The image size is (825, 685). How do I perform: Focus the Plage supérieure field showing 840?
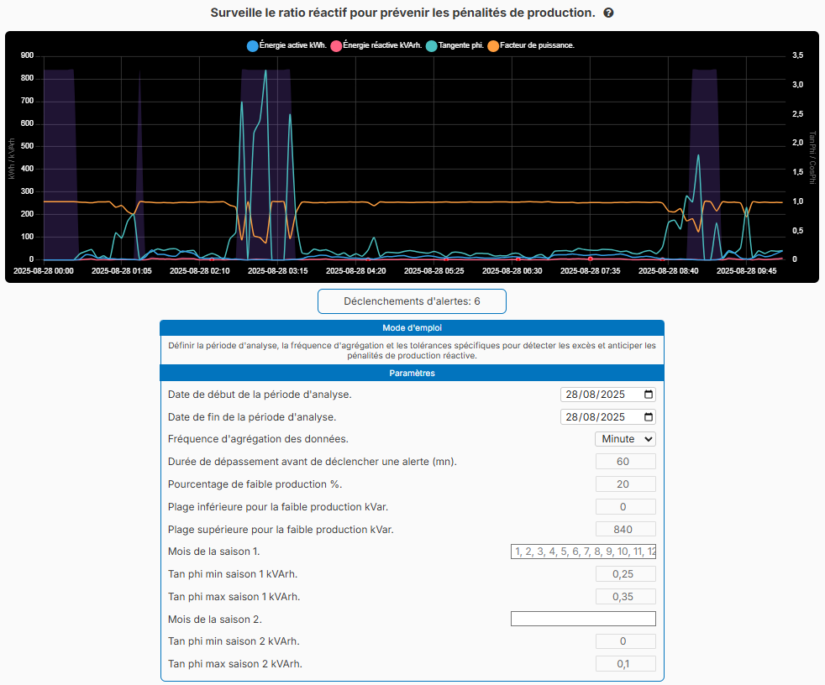(x=626, y=530)
